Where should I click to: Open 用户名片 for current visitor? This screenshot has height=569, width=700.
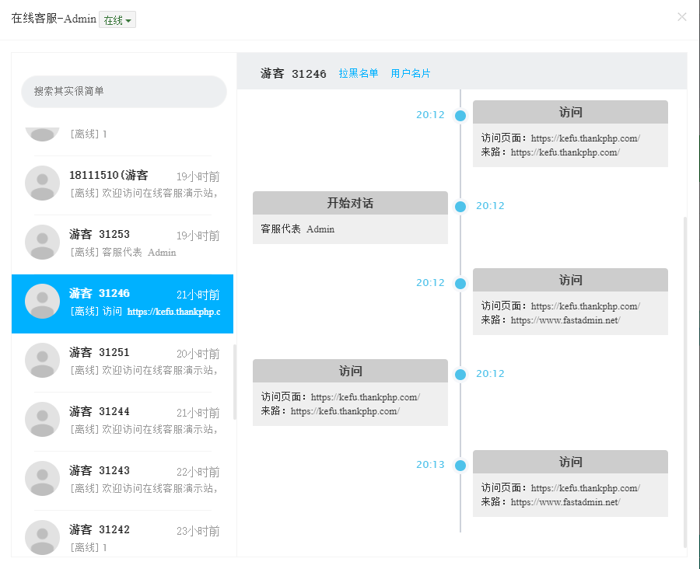coord(411,74)
